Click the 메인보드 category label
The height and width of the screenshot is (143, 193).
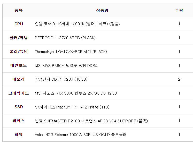click(x=19, y=65)
